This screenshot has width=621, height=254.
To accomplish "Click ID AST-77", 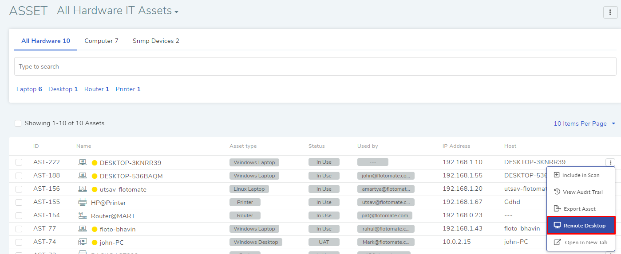I will [45, 229].
